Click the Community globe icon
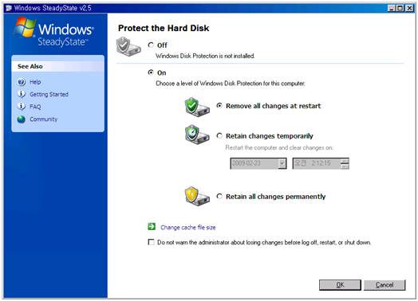Screen dimensions: 418x301 coord(22,119)
